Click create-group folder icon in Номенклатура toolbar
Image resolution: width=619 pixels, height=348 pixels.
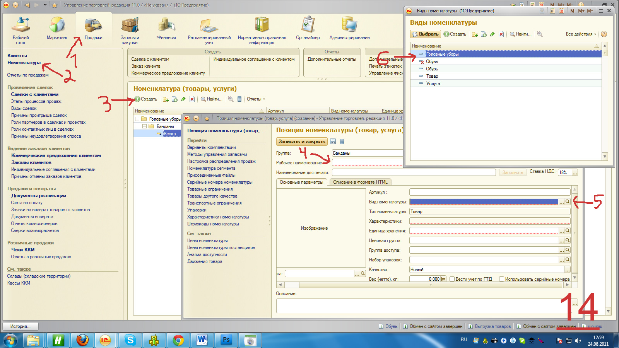click(x=166, y=99)
